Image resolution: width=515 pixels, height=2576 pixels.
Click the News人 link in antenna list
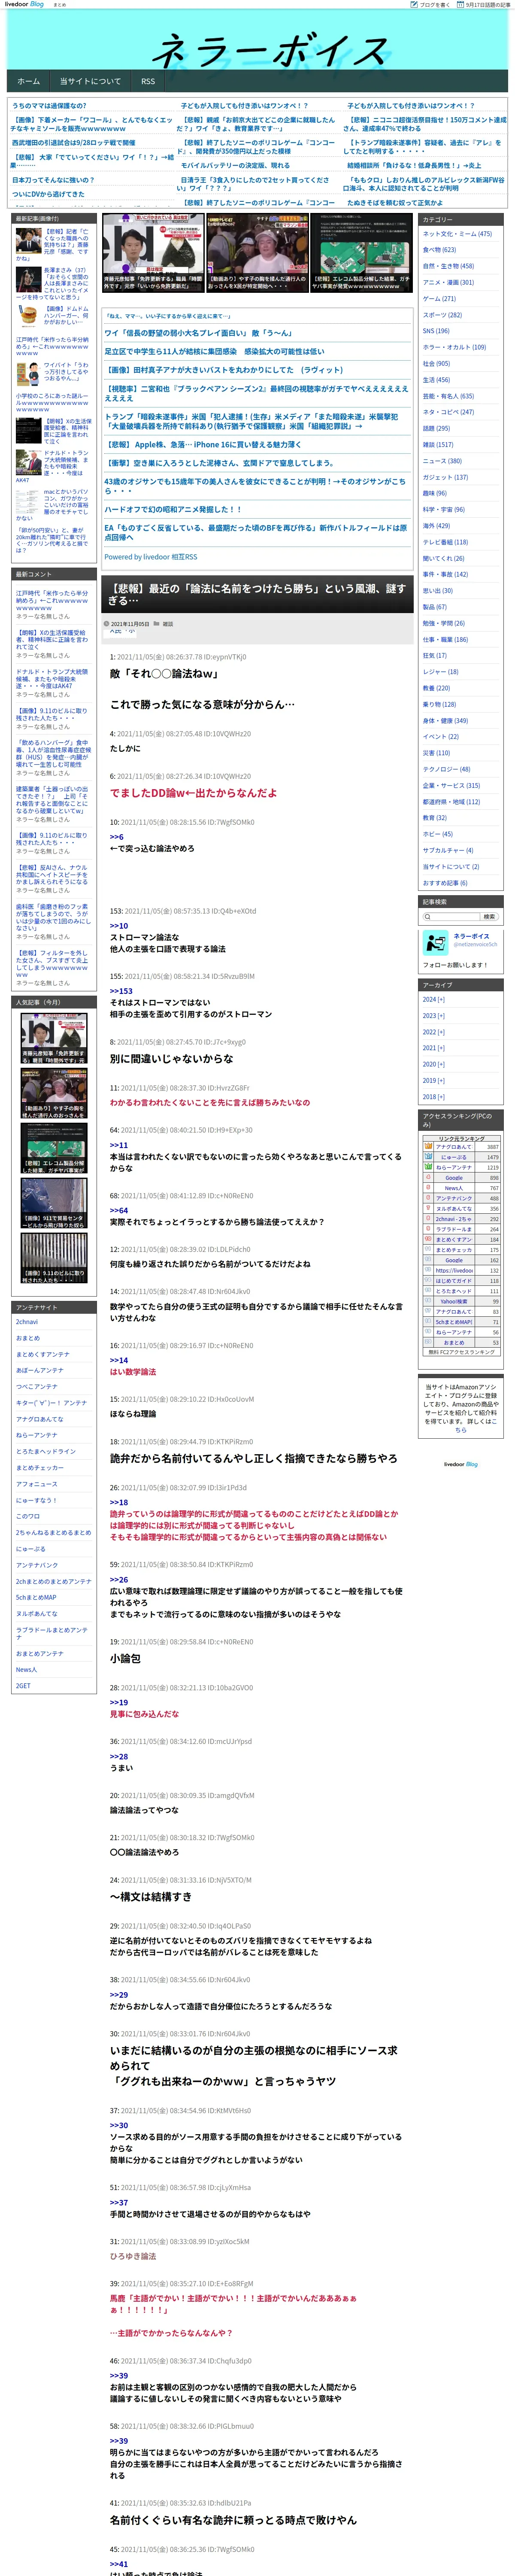point(26,1670)
